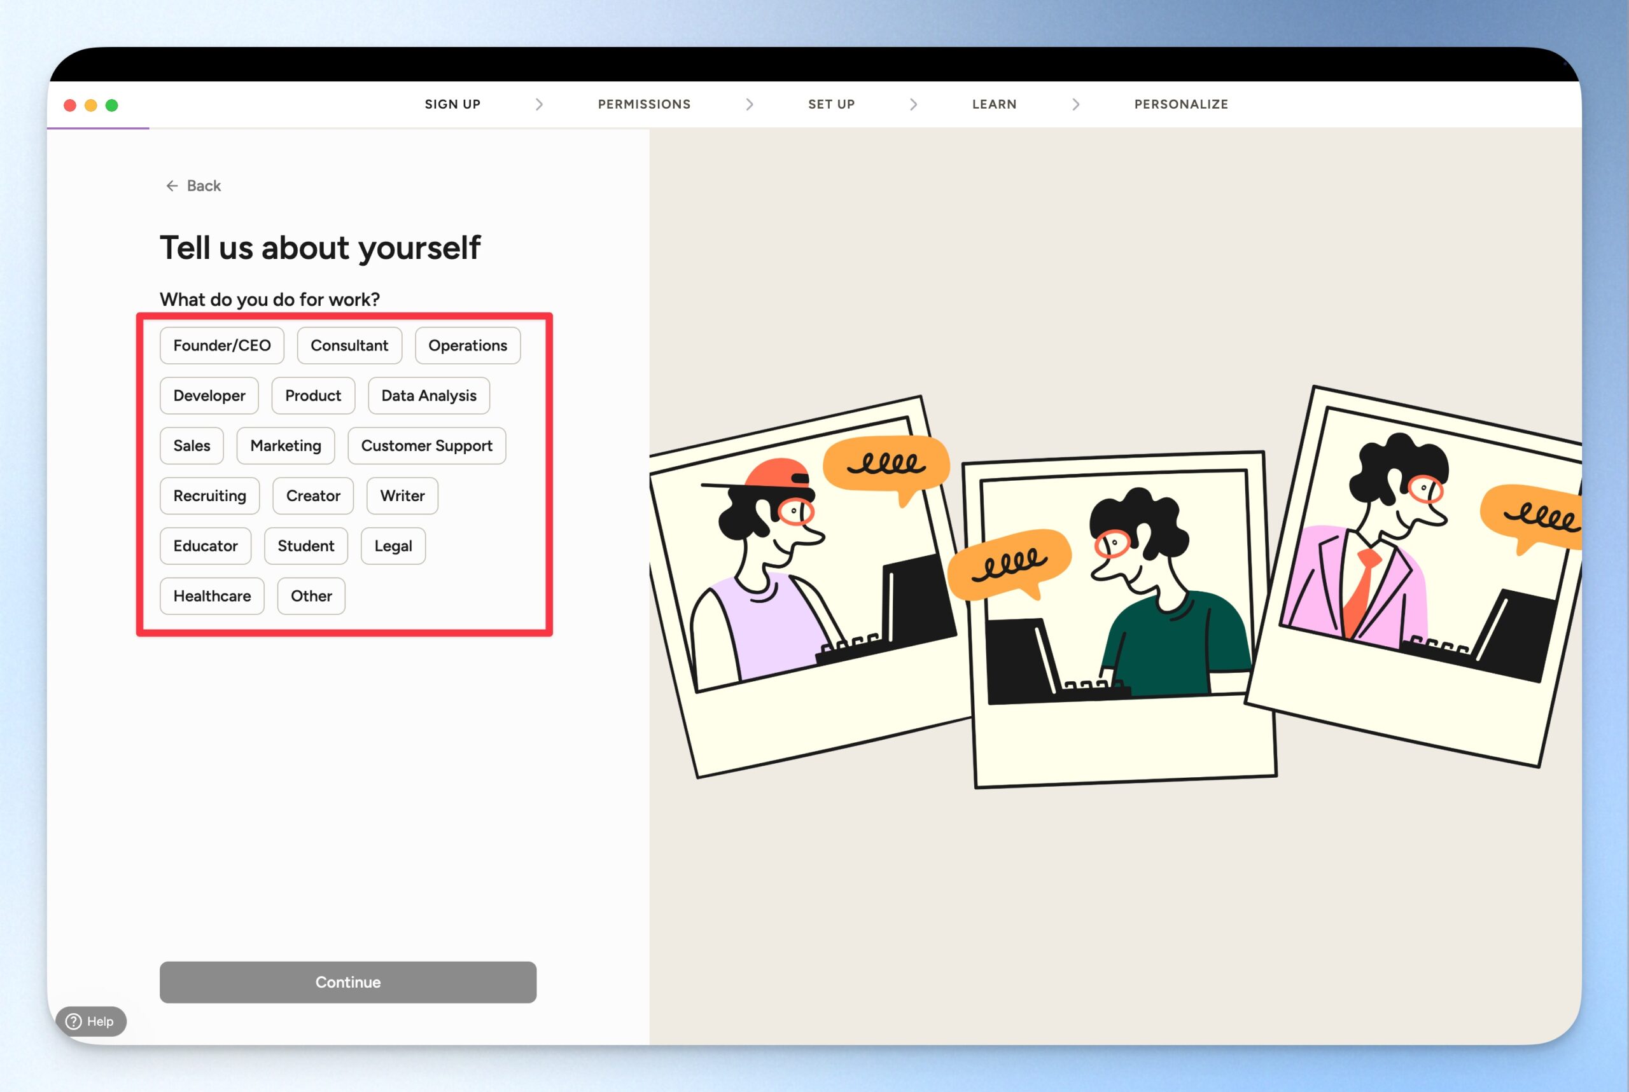Select the Marketing role
The height and width of the screenshot is (1092, 1629).
[x=286, y=446]
